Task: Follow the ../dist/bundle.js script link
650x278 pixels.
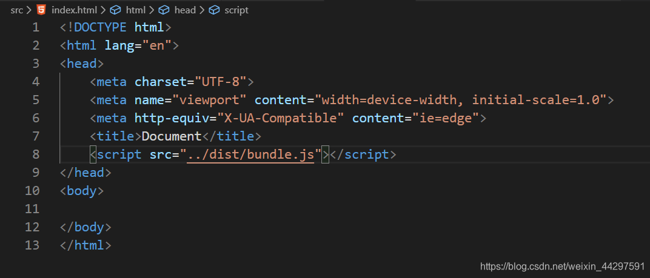Action: [x=250, y=154]
